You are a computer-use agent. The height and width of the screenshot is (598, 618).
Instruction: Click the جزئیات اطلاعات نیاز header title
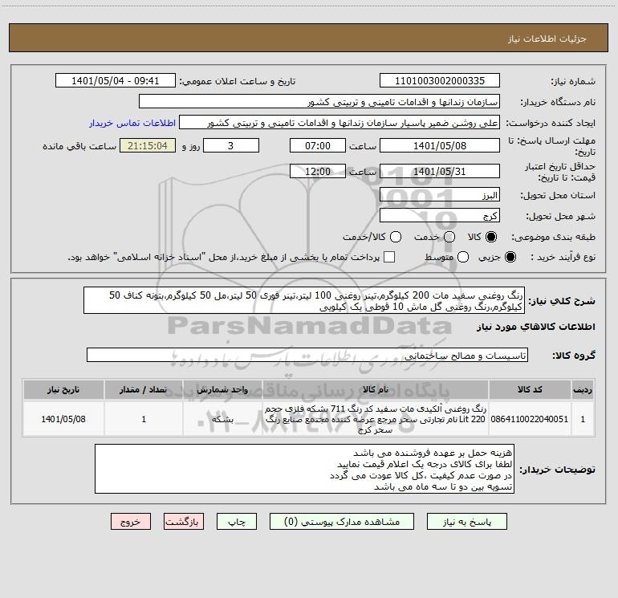pyautogui.click(x=547, y=39)
